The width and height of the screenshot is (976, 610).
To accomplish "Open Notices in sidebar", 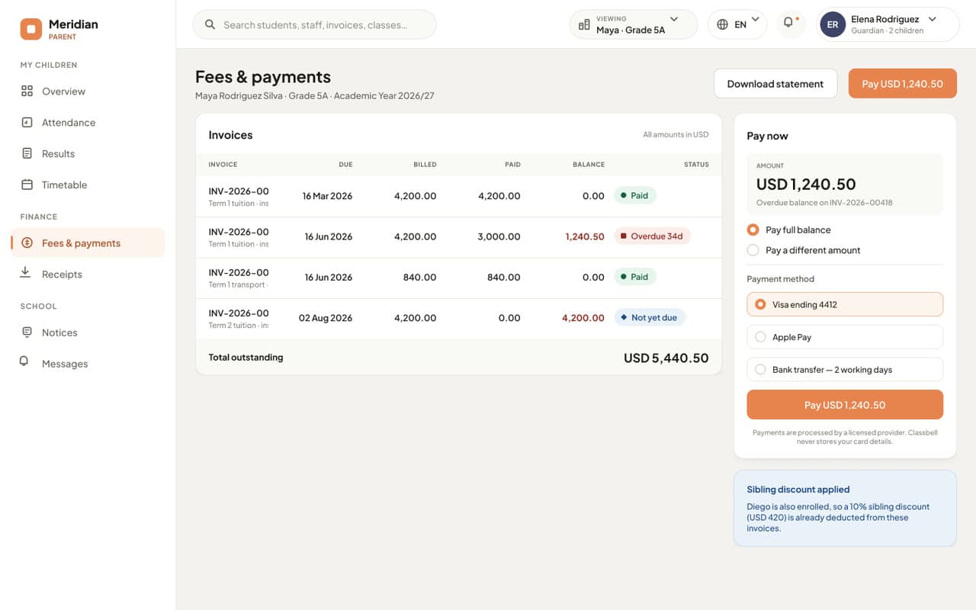I will point(88,332).
